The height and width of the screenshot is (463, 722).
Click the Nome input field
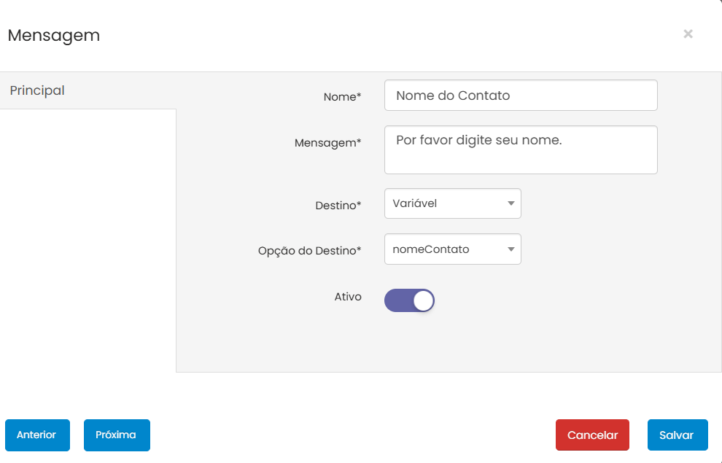pos(520,96)
